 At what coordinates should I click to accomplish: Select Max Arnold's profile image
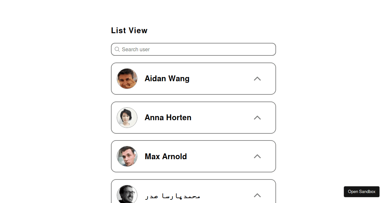[127, 156]
